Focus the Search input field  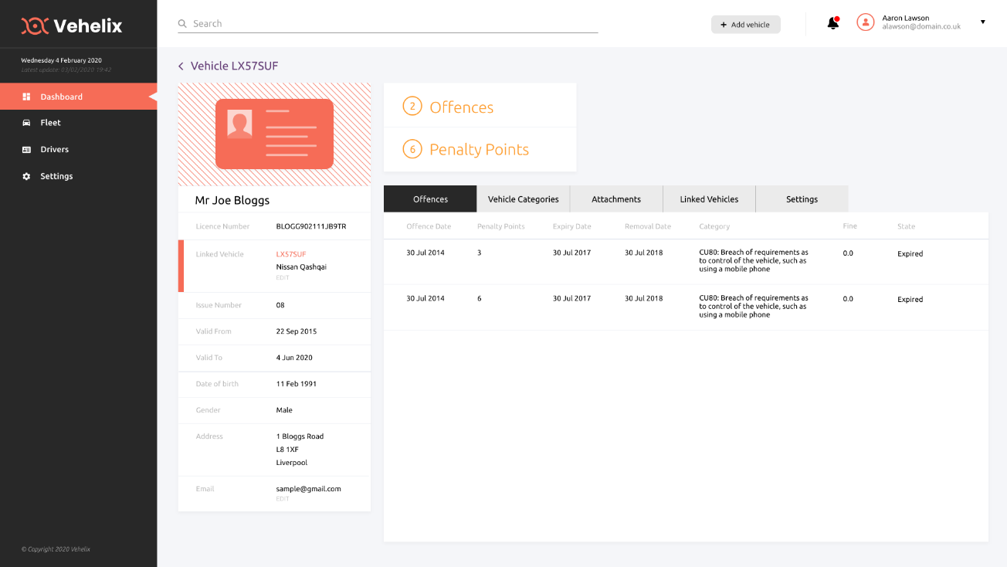tap(394, 24)
